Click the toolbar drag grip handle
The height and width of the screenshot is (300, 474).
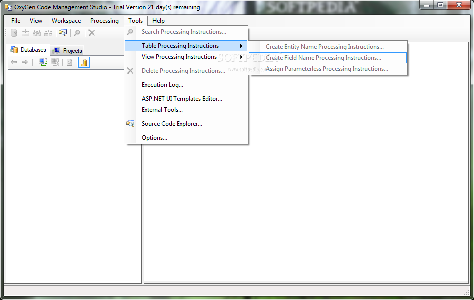[x=6, y=33]
